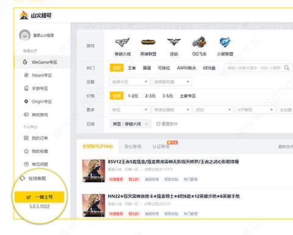Open the 段位 rank dropdown
This screenshot has height=235, width=293.
pos(214,110)
